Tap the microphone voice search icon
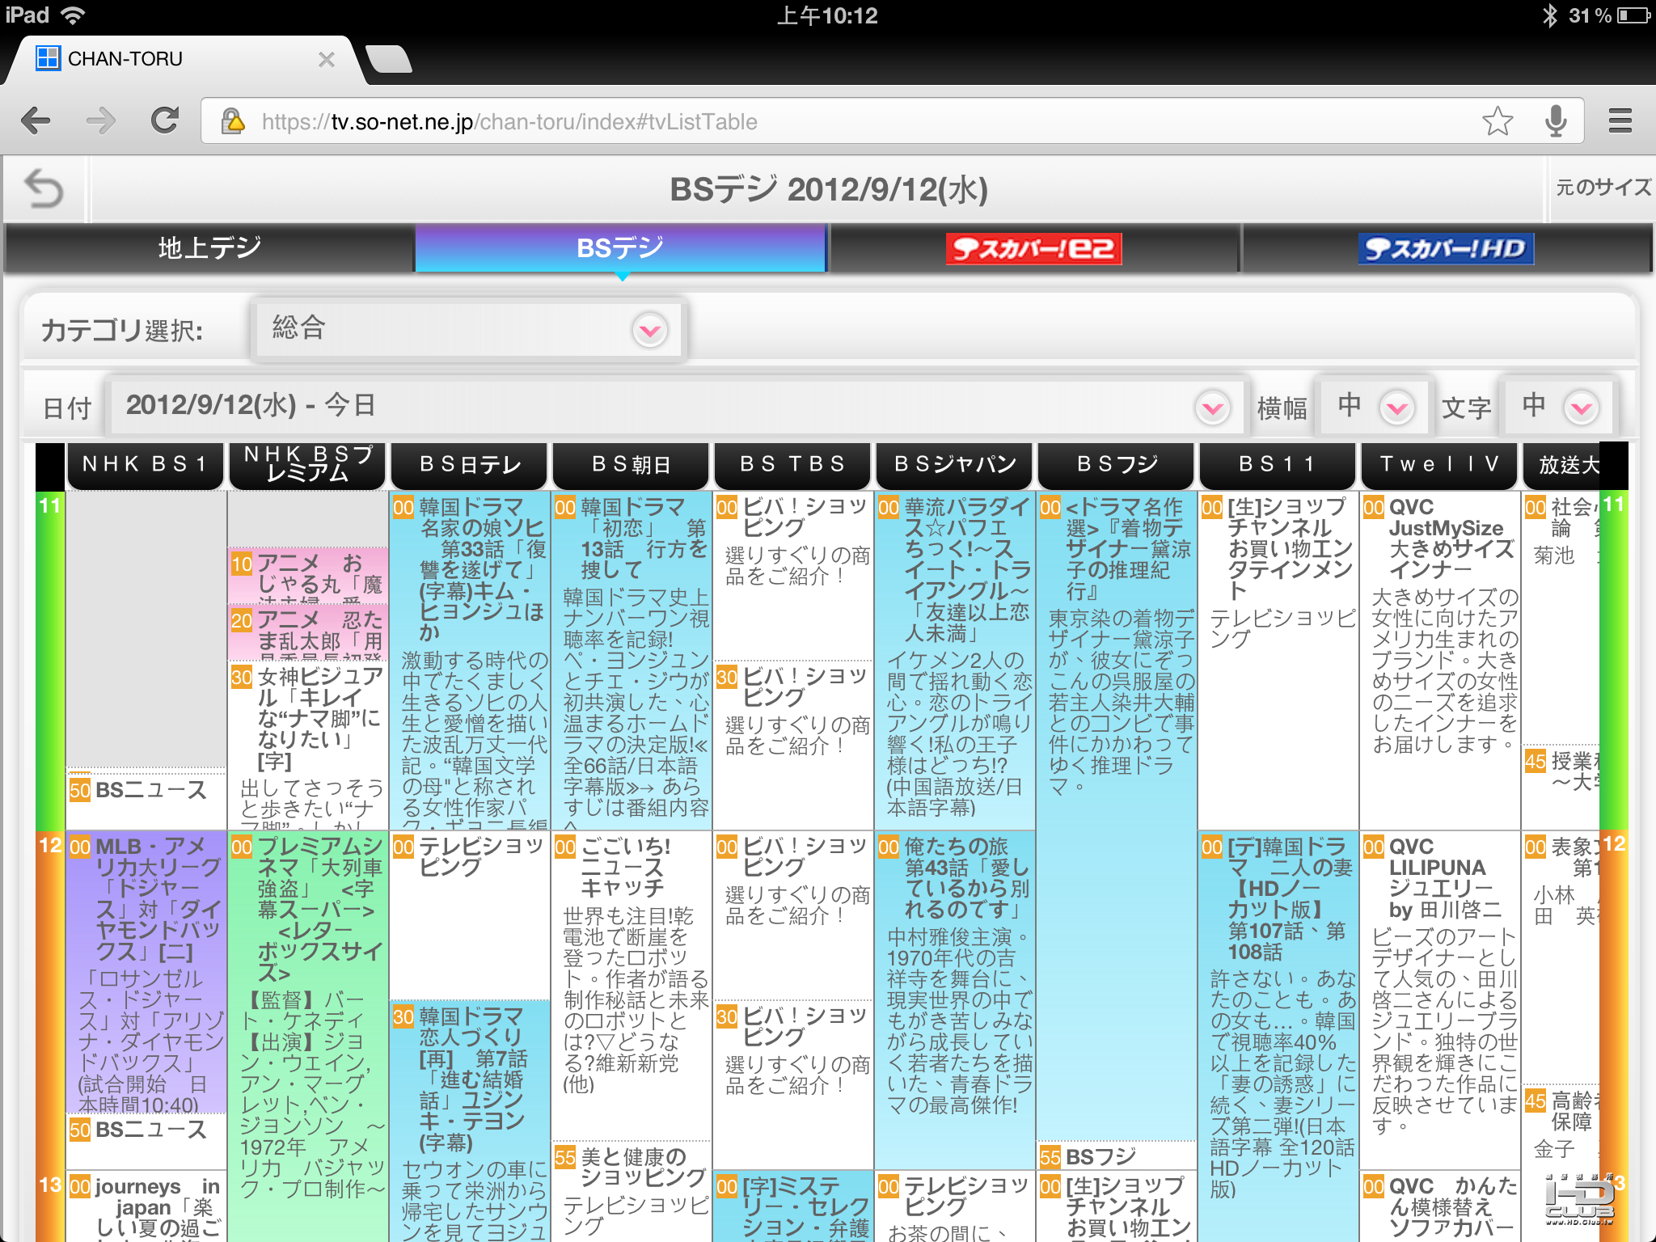Image resolution: width=1656 pixels, height=1242 pixels. (1555, 121)
